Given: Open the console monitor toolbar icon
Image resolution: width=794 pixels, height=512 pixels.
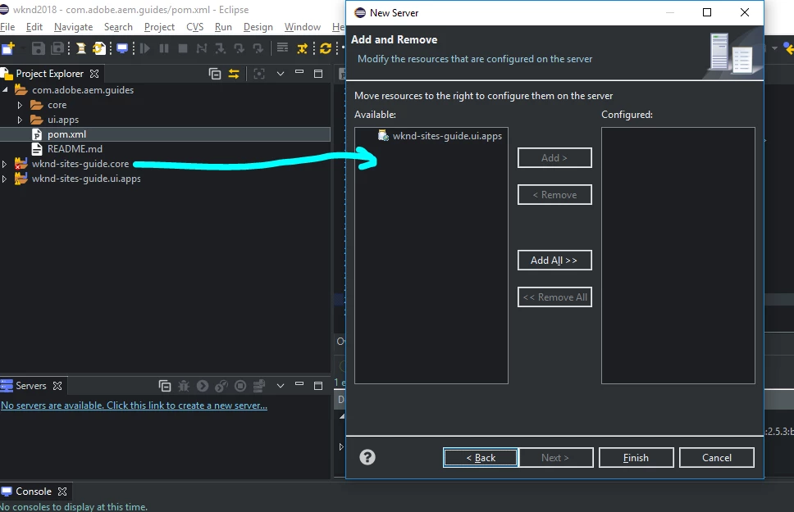Looking at the screenshot, I should point(122,48).
